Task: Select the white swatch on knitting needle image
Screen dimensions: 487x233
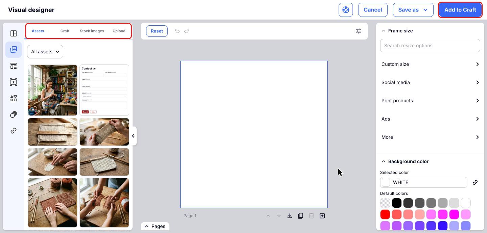Action: tap(104, 162)
